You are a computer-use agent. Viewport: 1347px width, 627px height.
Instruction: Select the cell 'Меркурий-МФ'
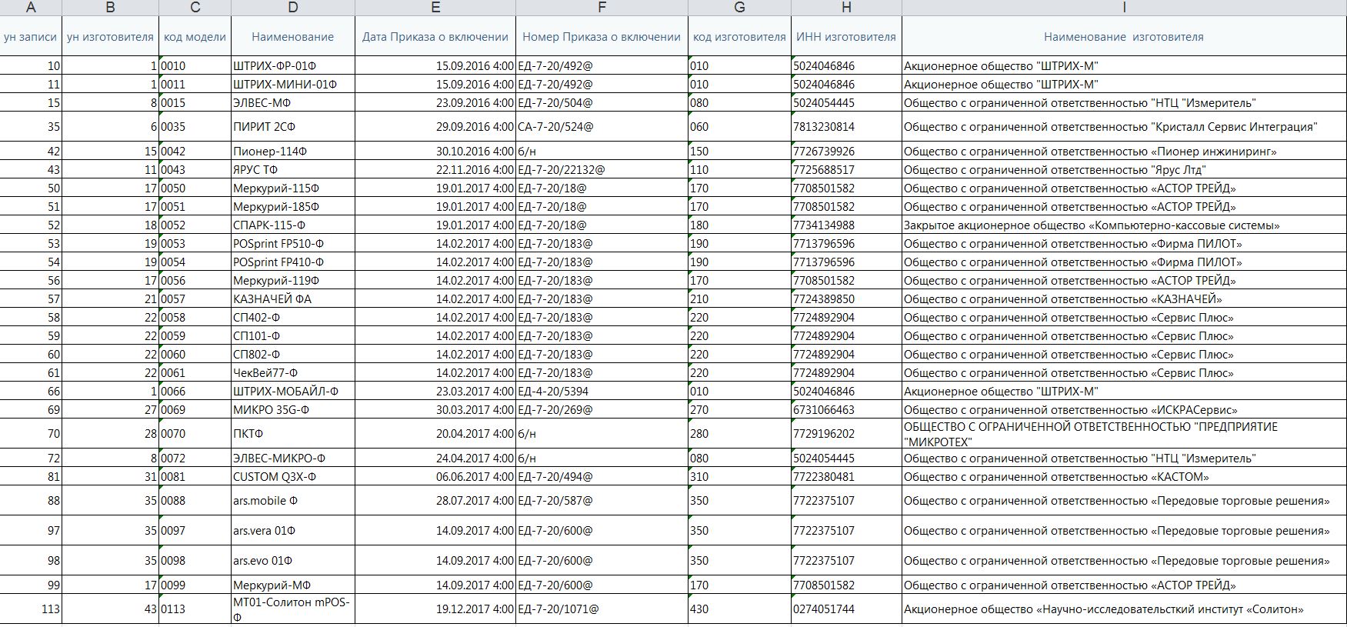(293, 585)
